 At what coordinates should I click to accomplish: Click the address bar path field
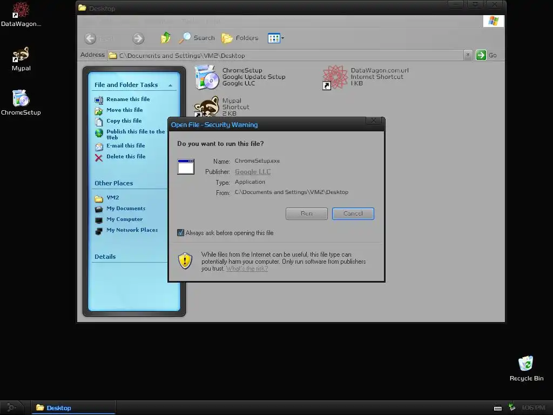coord(286,56)
